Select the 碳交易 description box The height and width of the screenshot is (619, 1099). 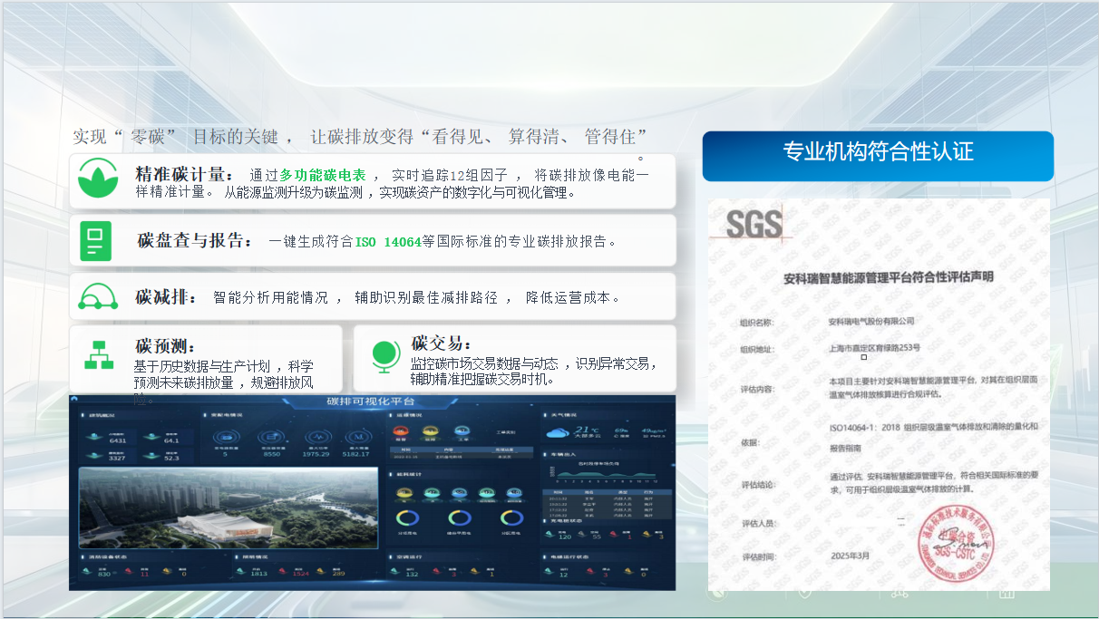(x=515, y=359)
